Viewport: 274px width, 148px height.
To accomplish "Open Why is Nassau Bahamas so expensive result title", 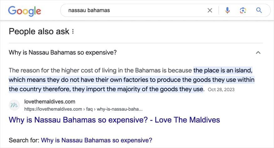I will (114, 120).
